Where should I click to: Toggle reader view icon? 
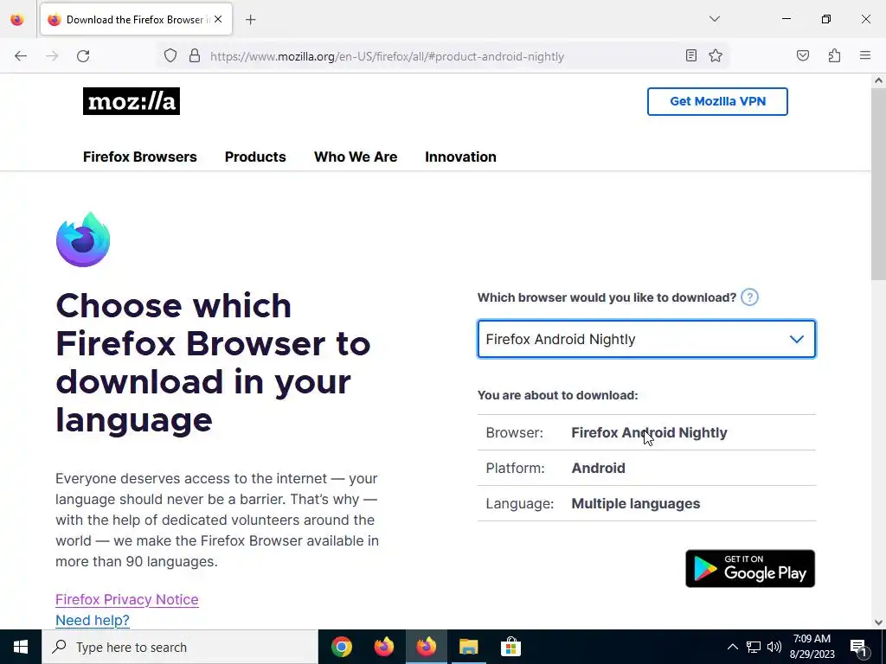(691, 55)
